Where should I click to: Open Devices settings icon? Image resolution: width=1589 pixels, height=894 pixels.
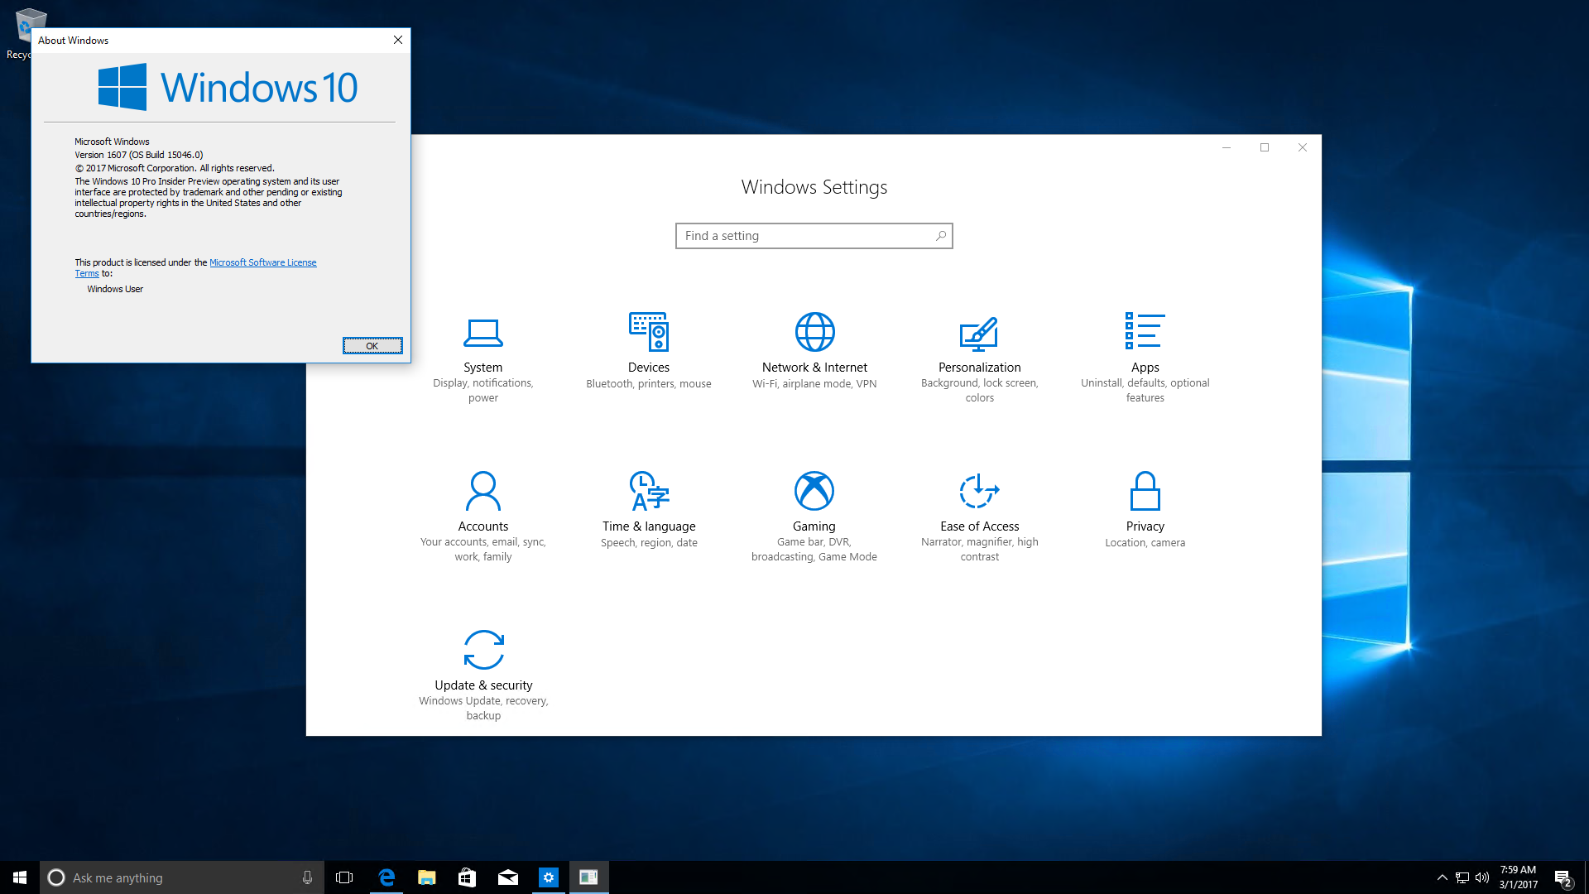point(649,332)
